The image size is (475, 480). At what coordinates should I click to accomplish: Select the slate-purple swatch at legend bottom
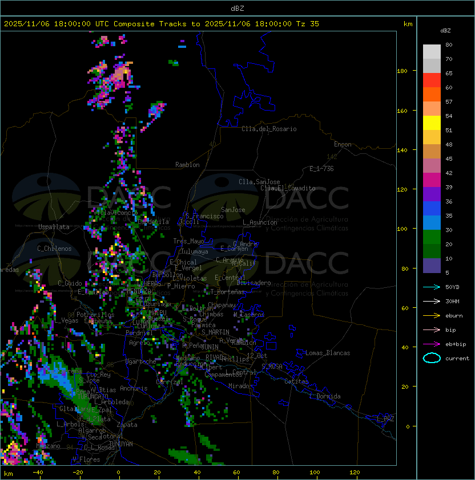click(432, 266)
